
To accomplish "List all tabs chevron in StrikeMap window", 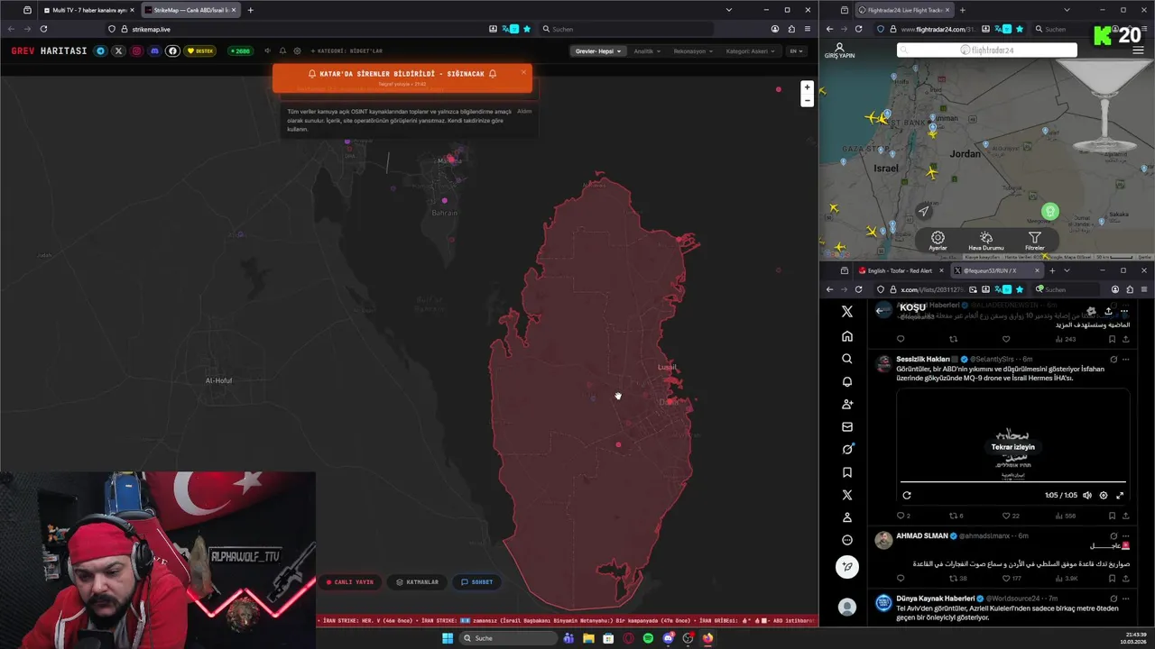I will click(x=729, y=10).
